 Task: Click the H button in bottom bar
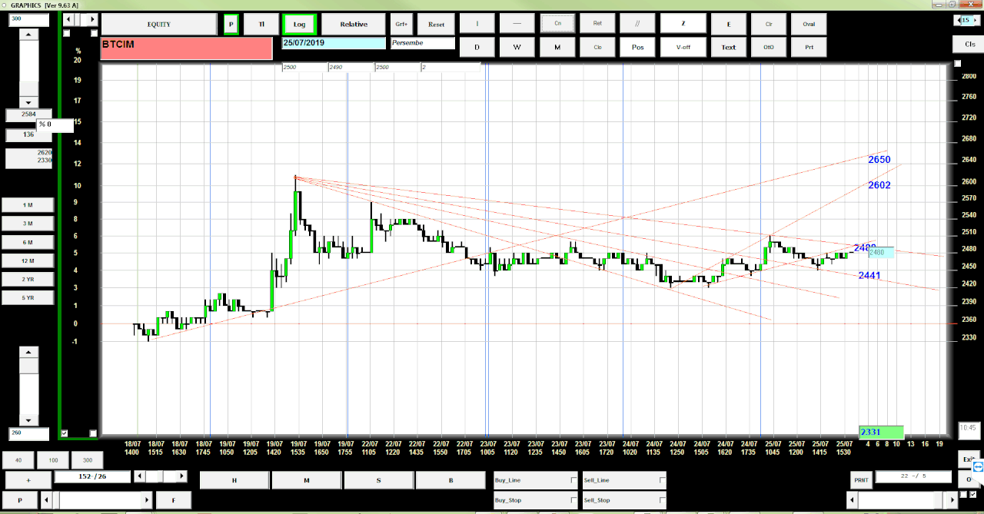pos(234,480)
